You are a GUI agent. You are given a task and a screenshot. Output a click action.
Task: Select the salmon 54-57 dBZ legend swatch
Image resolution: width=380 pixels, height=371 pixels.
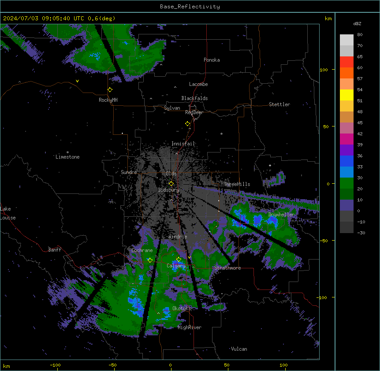coord(346,84)
